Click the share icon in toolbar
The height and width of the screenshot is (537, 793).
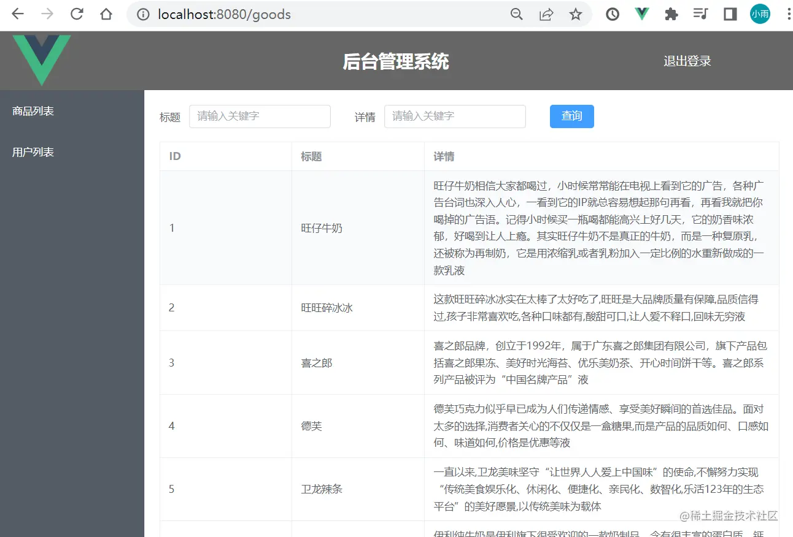click(546, 13)
